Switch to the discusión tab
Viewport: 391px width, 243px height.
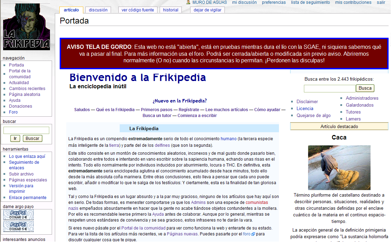[98, 10]
